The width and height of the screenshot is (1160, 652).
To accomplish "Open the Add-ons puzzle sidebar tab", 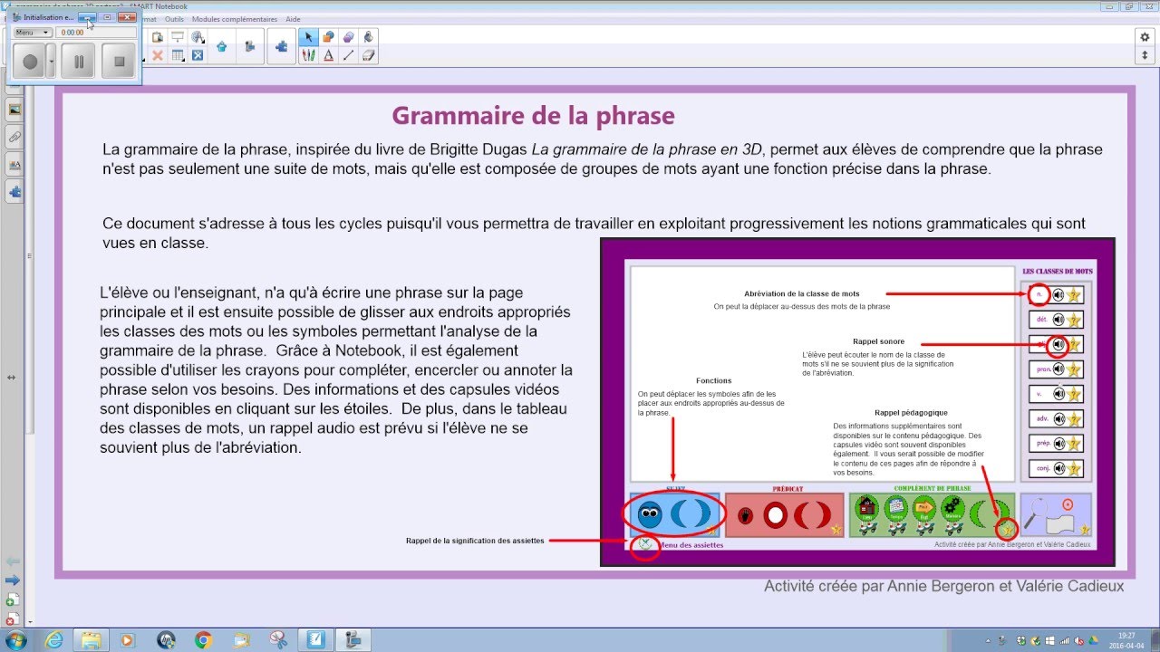I will pos(14,191).
